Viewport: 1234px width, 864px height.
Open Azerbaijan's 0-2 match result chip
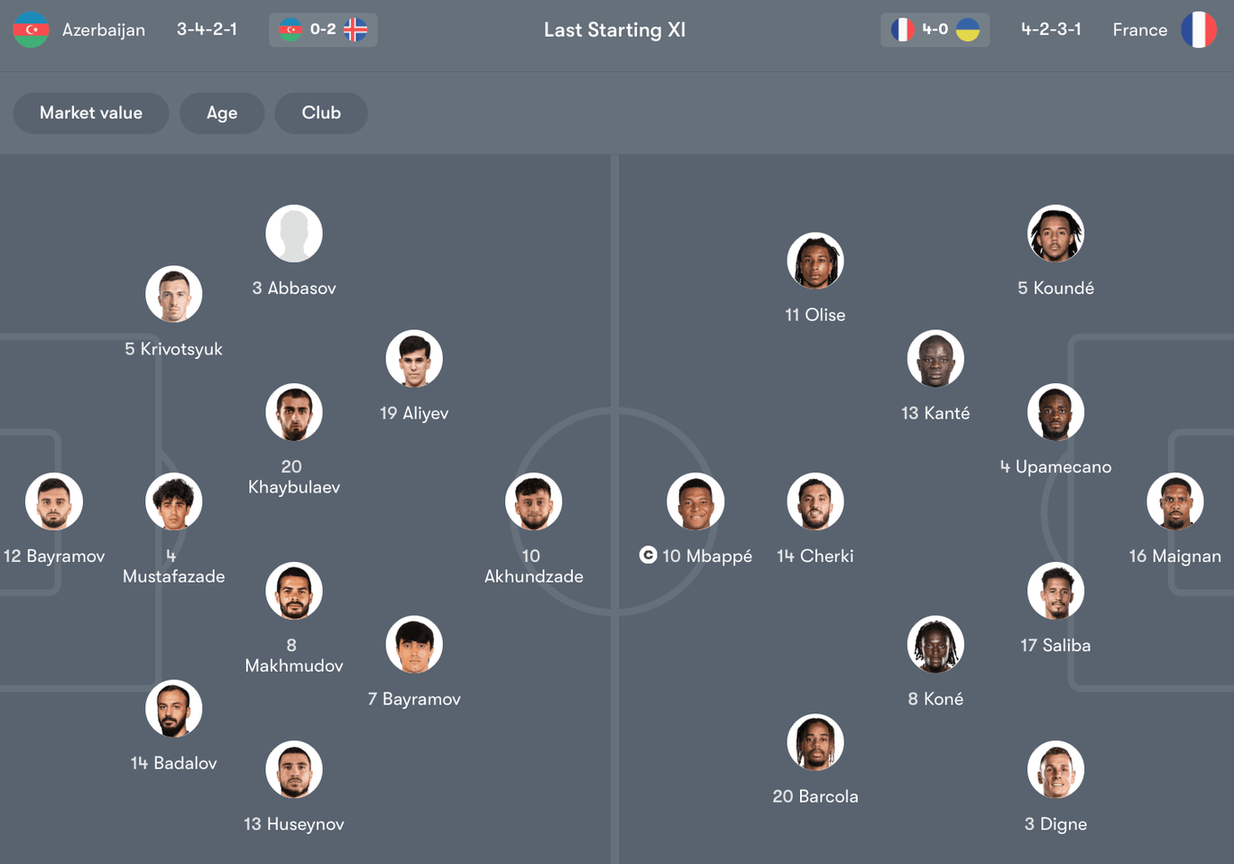323,29
